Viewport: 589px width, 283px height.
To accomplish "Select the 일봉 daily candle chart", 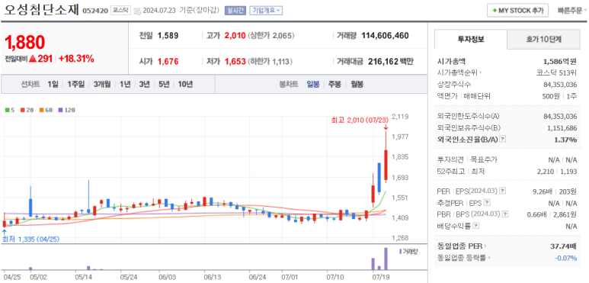I will pyautogui.click(x=313, y=84).
